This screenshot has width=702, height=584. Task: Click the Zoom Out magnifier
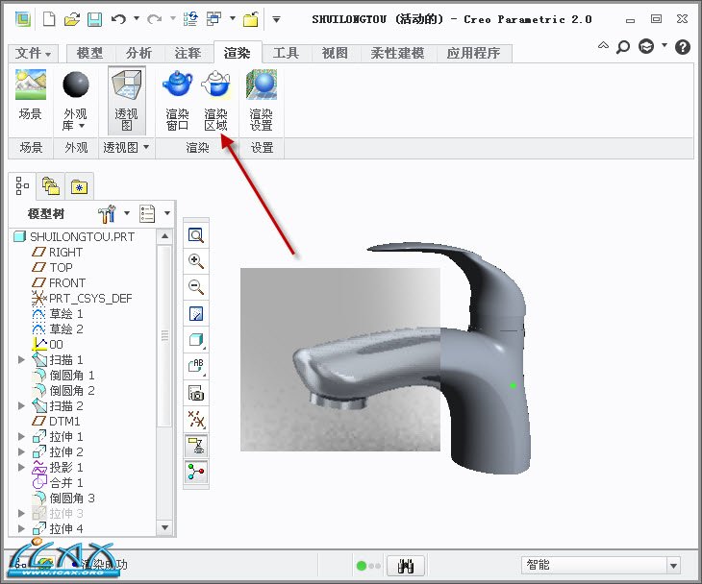(x=196, y=287)
